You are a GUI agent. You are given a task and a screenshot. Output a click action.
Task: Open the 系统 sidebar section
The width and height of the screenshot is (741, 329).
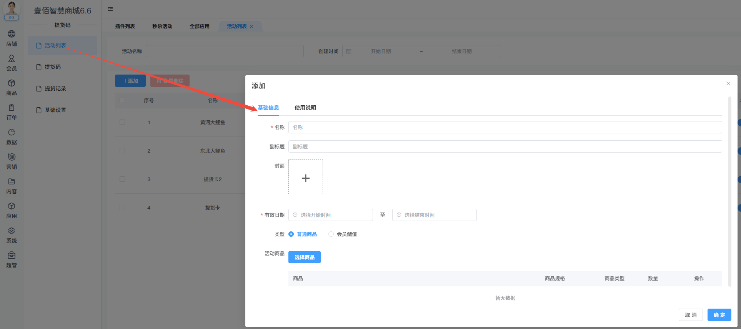[x=12, y=235]
